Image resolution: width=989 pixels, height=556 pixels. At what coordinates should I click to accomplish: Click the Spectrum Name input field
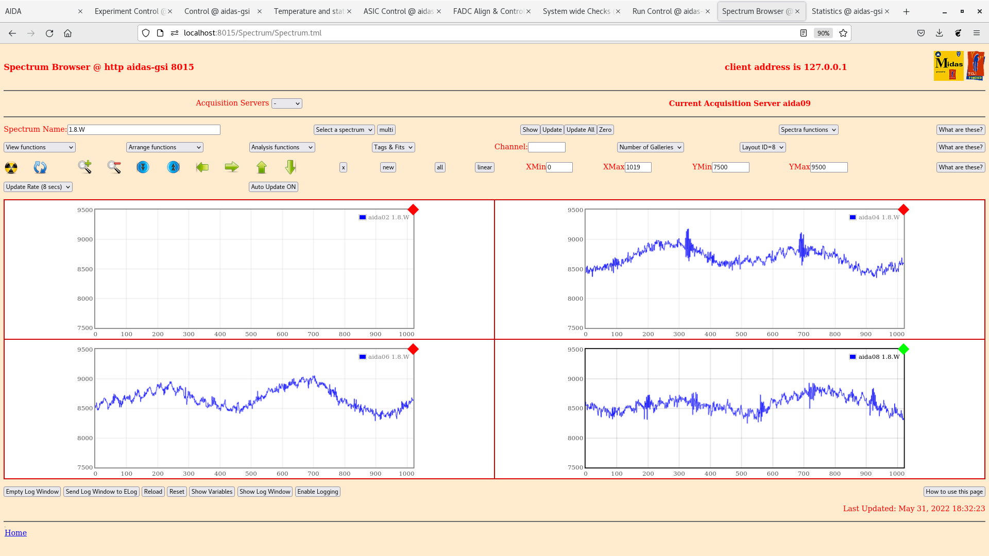click(x=144, y=130)
